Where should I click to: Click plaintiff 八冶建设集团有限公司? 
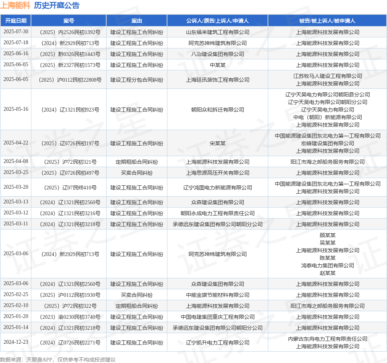pyautogui.click(x=217, y=54)
